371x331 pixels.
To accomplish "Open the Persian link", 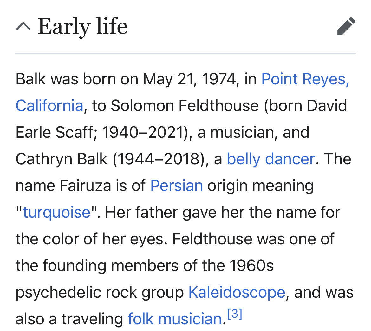I will coord(177,186).
